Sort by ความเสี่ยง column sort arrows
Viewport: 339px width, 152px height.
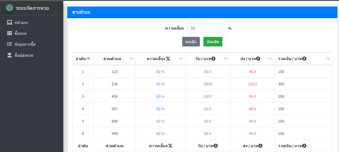(x=181, y=59)
